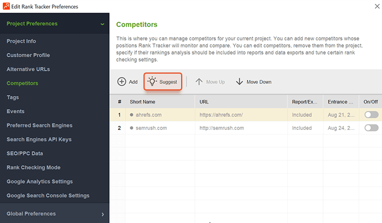The width and height of the screenshot is (382, 223).
Task: Toggle the semrush.com On/Off switch
Action: (371, 128)
